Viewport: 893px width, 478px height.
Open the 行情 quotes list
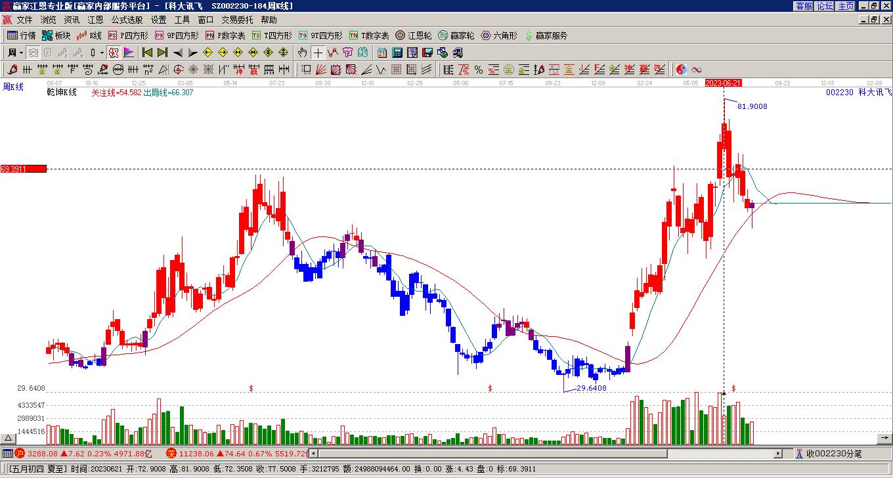click(21, 35)
